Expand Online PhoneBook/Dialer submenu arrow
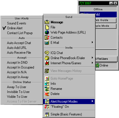The height and width of the screenshot is (118, 119). coord(92,58)
